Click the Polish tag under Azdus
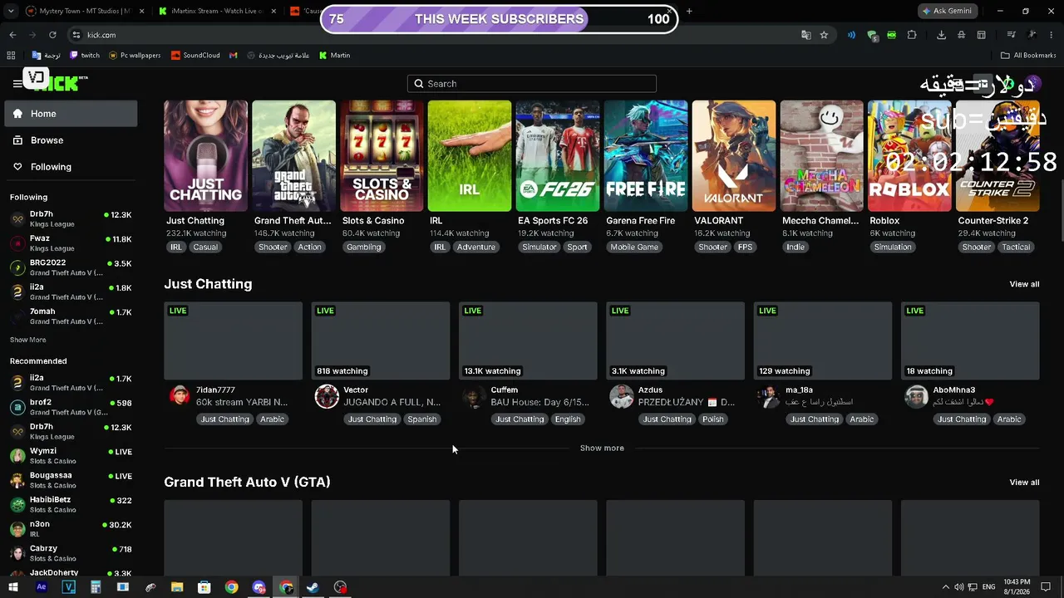The image size is (1064, 598). (x=713, y=419)
